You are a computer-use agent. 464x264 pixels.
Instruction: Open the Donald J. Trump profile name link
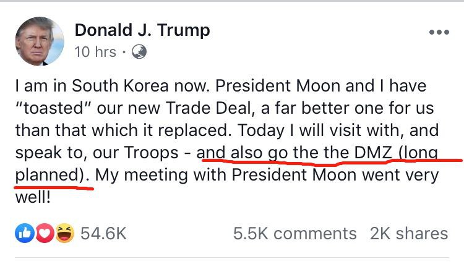[142, 30]
